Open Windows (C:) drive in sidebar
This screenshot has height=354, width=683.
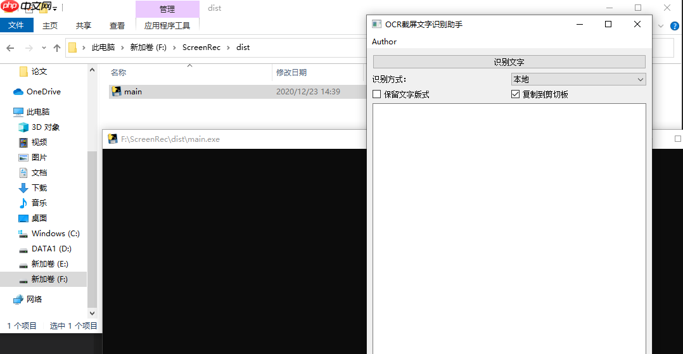pos(56,234)
